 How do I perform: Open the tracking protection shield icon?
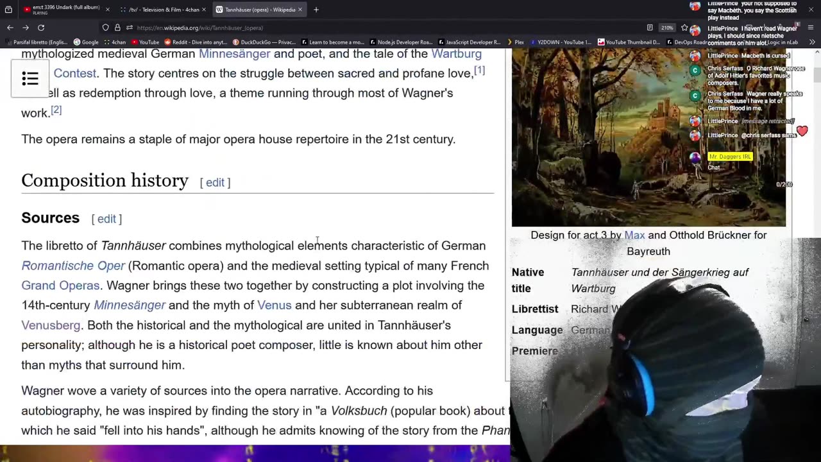click(x=106, y=28)
